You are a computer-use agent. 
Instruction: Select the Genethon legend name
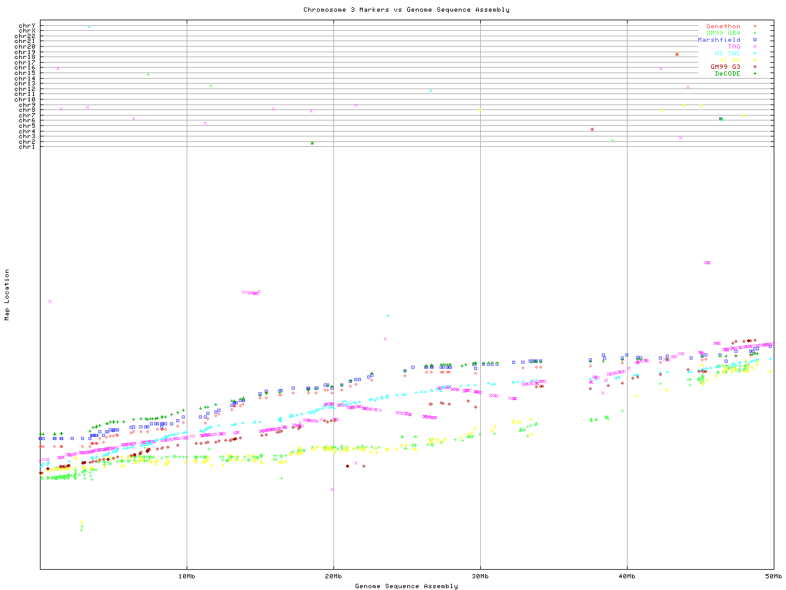723,26
